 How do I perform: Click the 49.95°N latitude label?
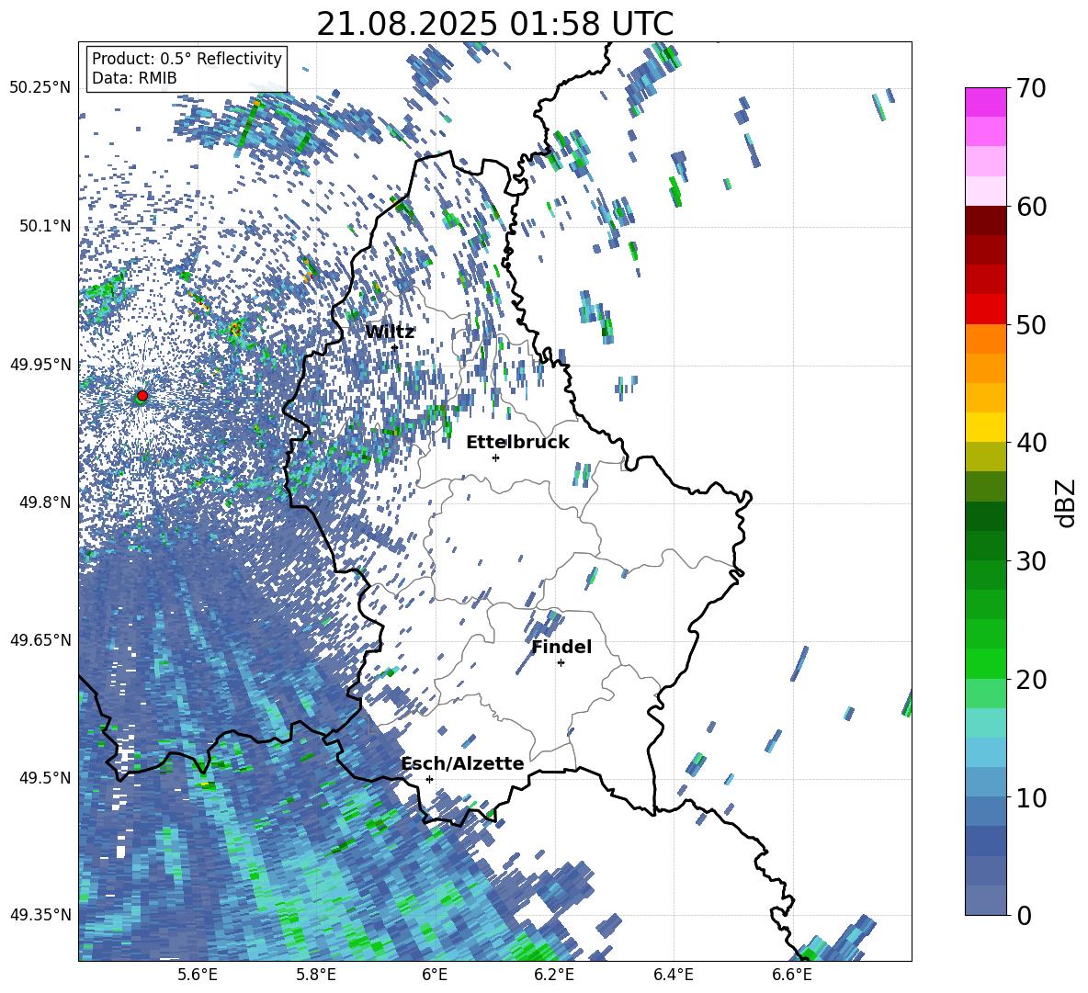(x=41, y=365)
